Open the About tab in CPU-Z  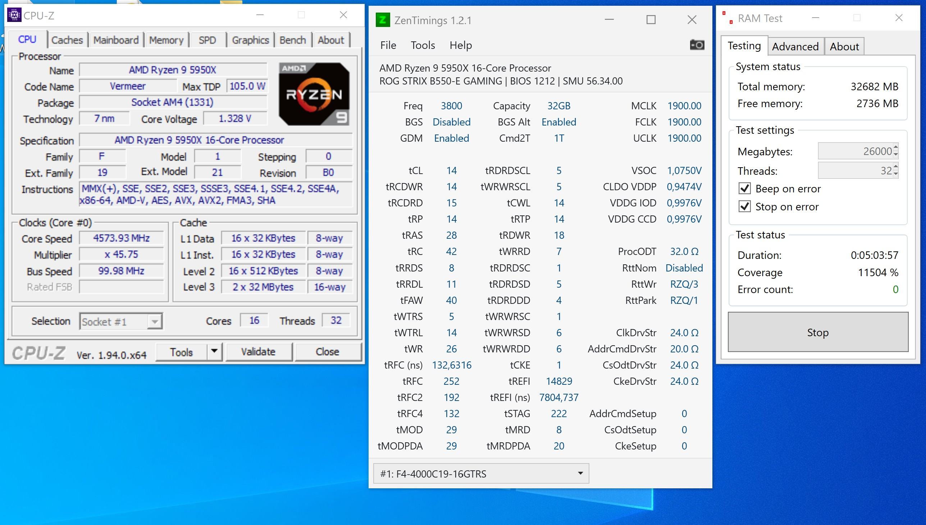click(330, 40)
